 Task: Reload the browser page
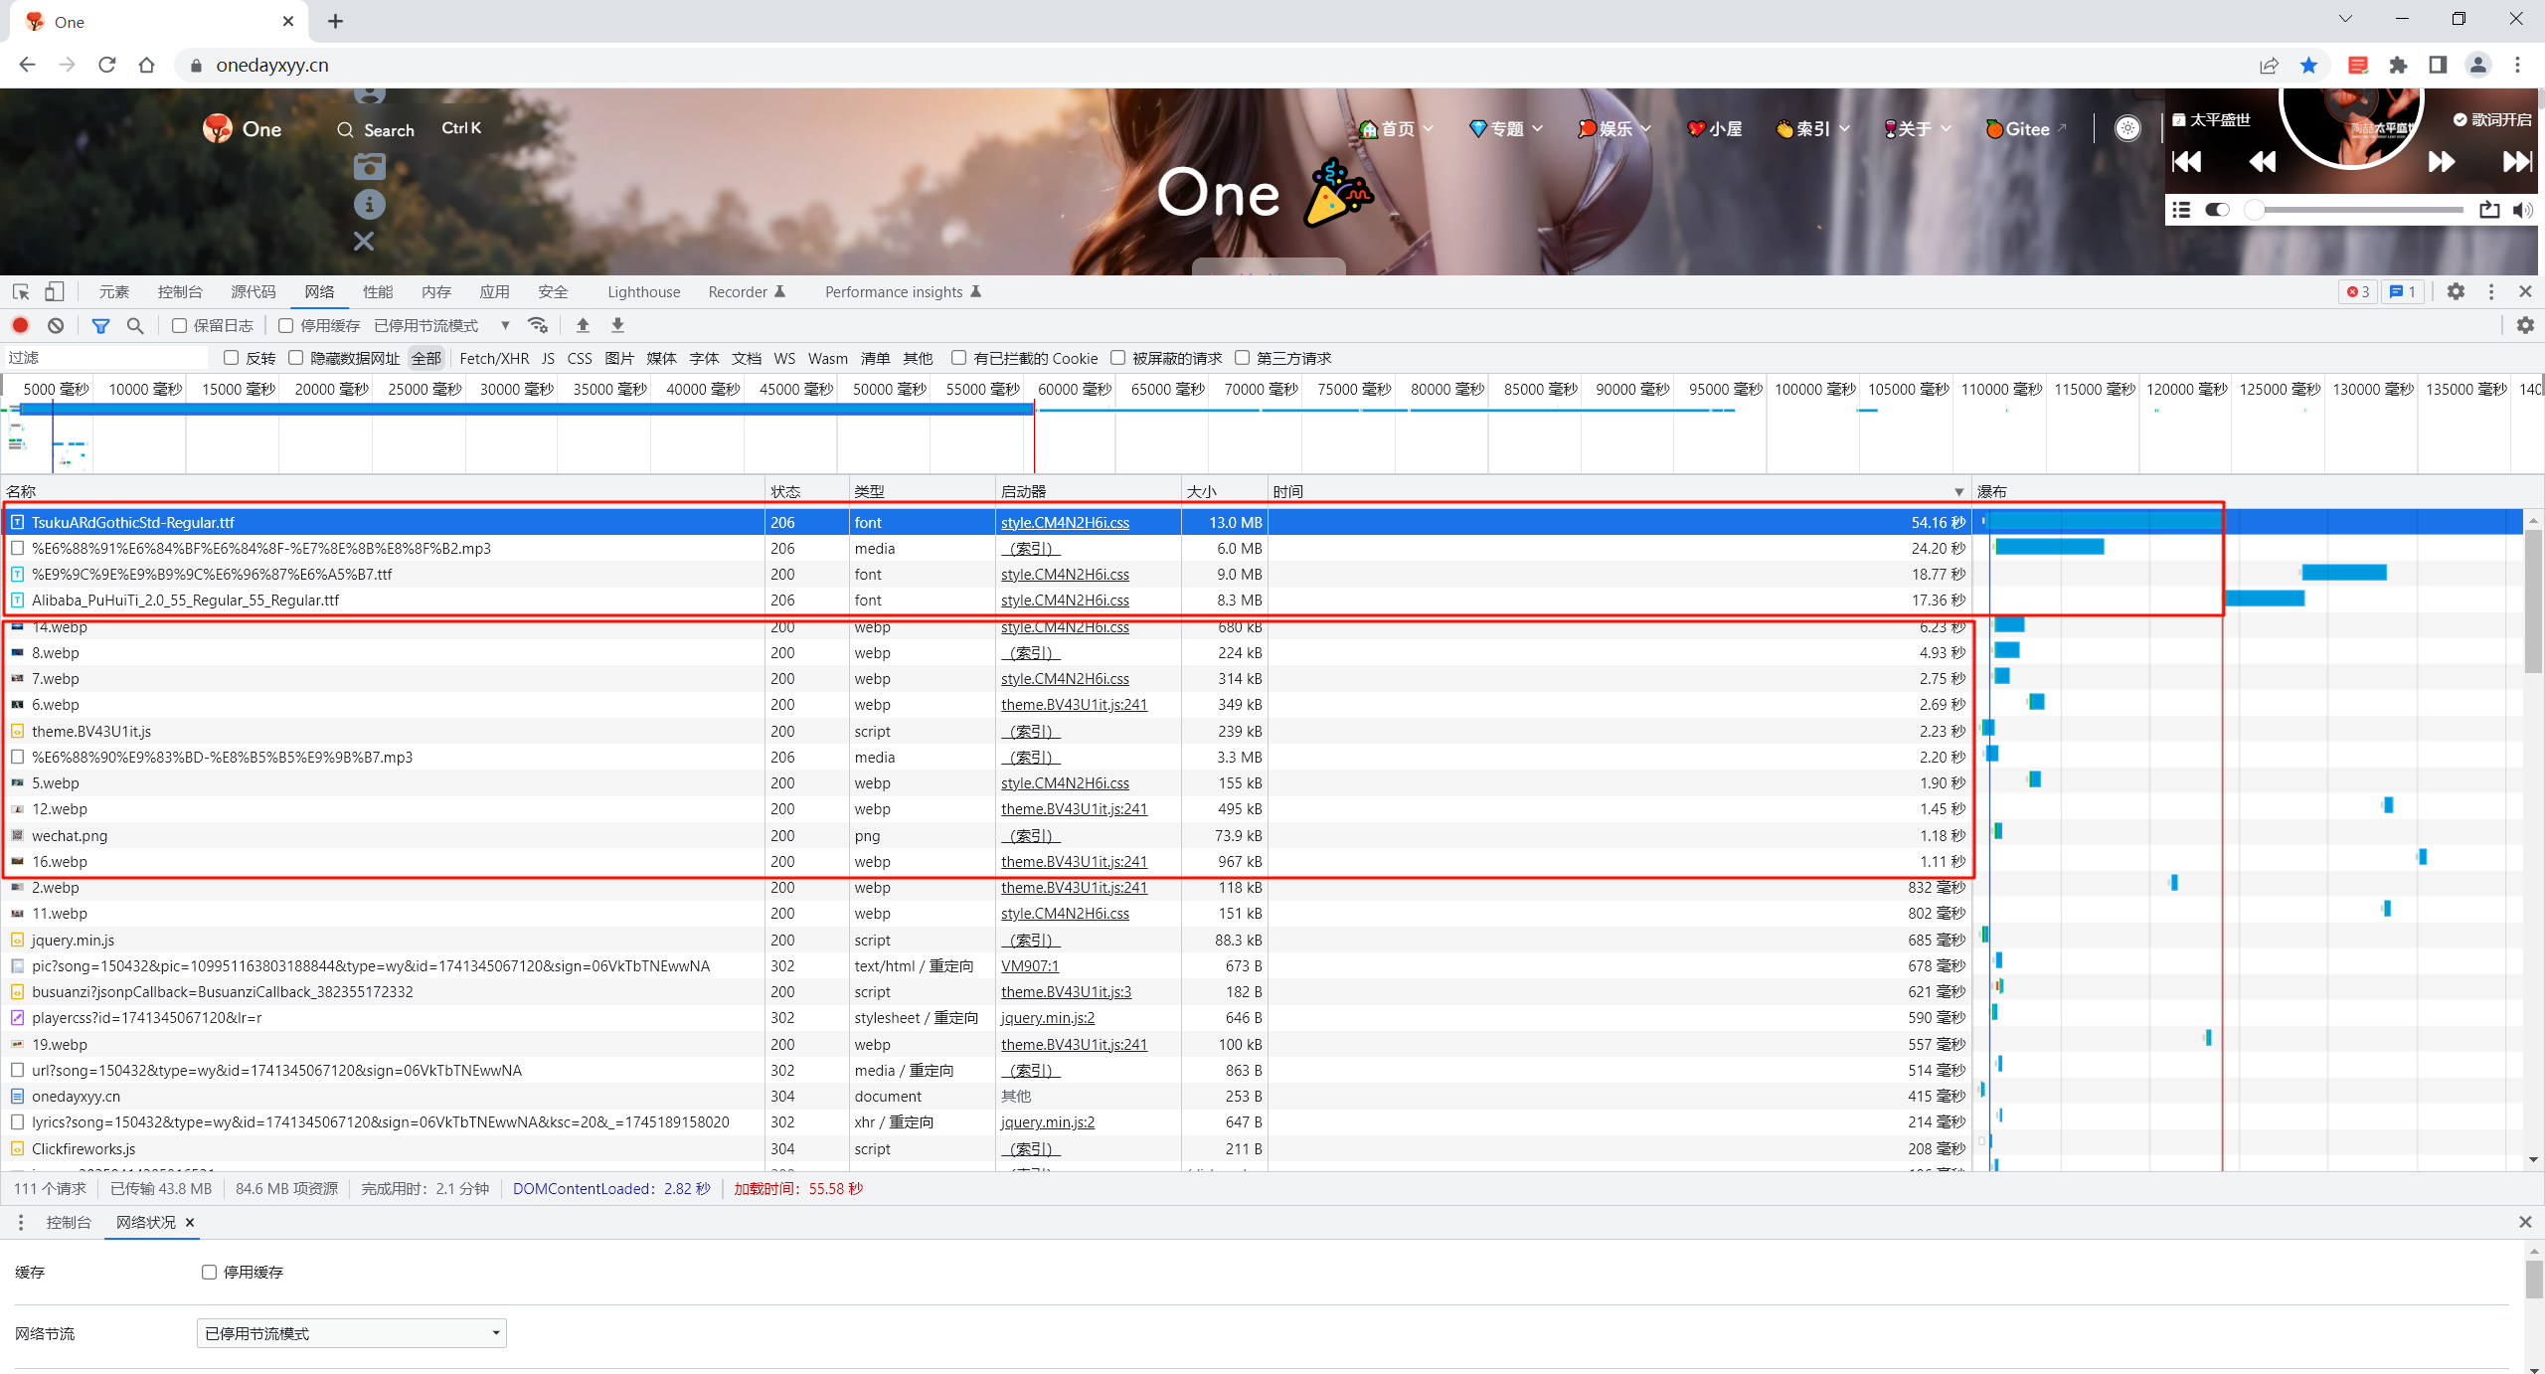click(107, 65)
